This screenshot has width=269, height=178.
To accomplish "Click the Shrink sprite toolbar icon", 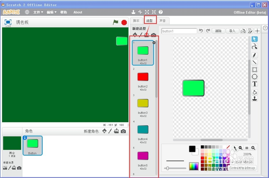I will pos(154,12).
